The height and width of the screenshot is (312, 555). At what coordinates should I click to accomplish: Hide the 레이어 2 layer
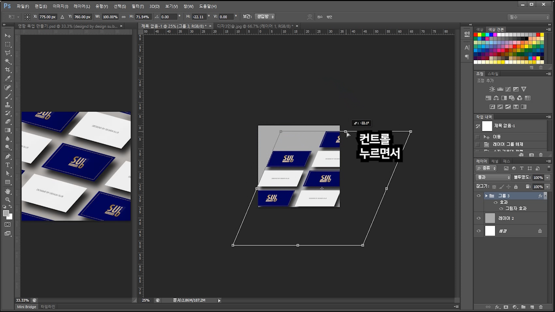point(478,218)
